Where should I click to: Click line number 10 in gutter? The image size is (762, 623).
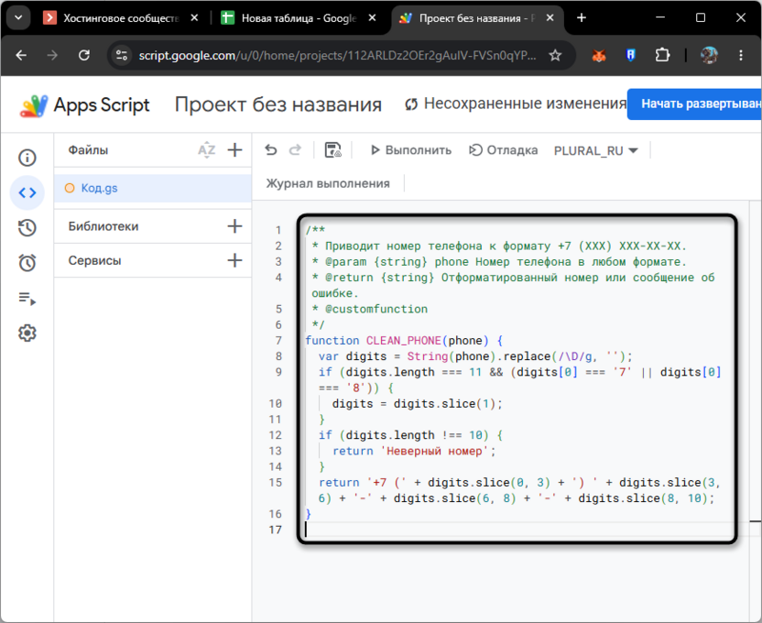pyautogui.click(x=276, y=404)
